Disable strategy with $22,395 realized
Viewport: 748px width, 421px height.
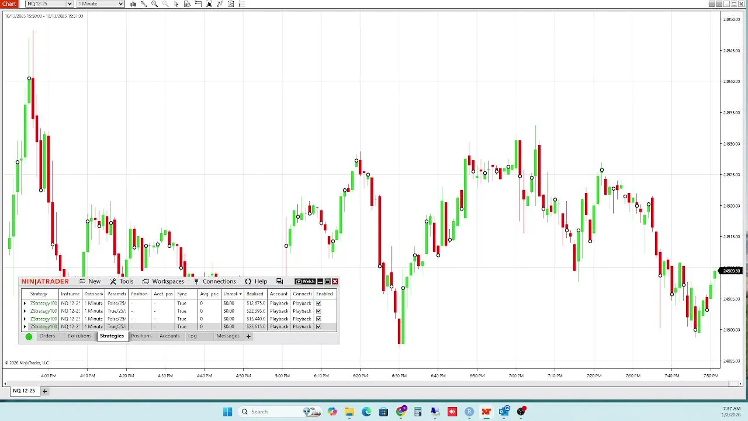tap(318, 311)
